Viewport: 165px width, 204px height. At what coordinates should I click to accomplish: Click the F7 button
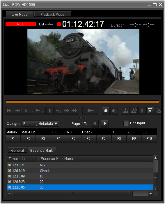(x=104, y=139)
